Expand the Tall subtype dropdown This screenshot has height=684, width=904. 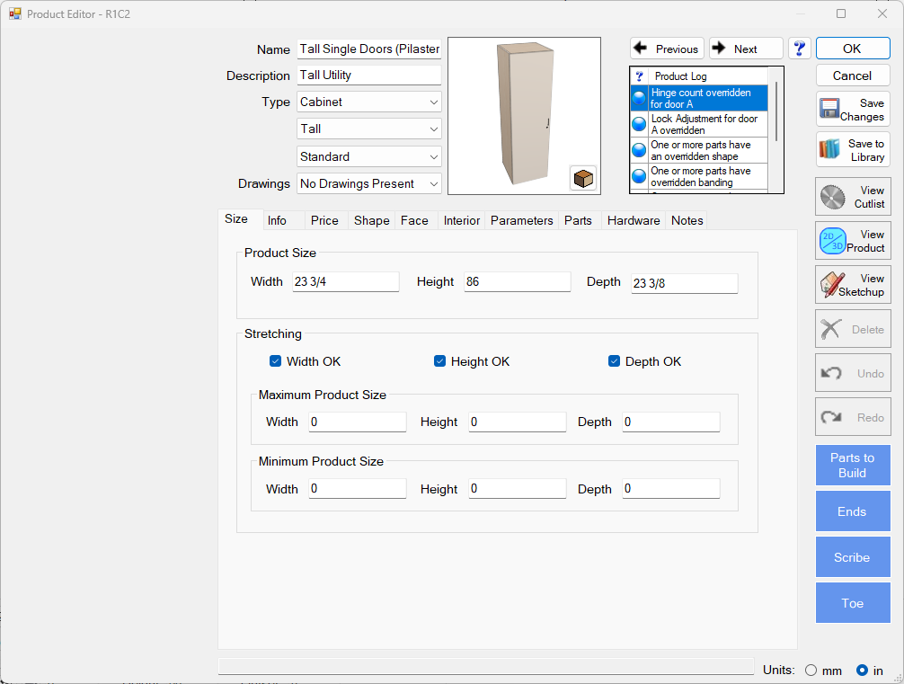coord(369,129)
